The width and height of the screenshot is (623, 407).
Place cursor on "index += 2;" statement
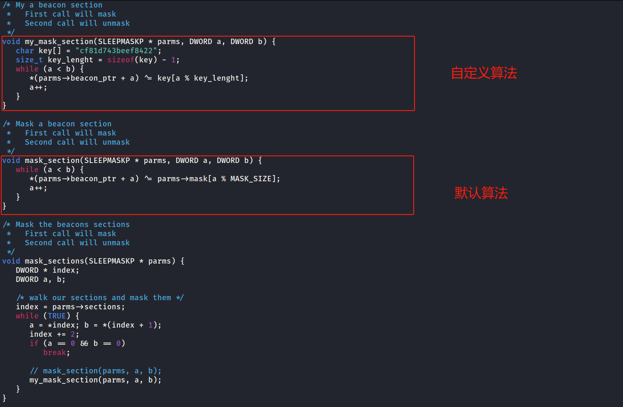tap(54, 334)
